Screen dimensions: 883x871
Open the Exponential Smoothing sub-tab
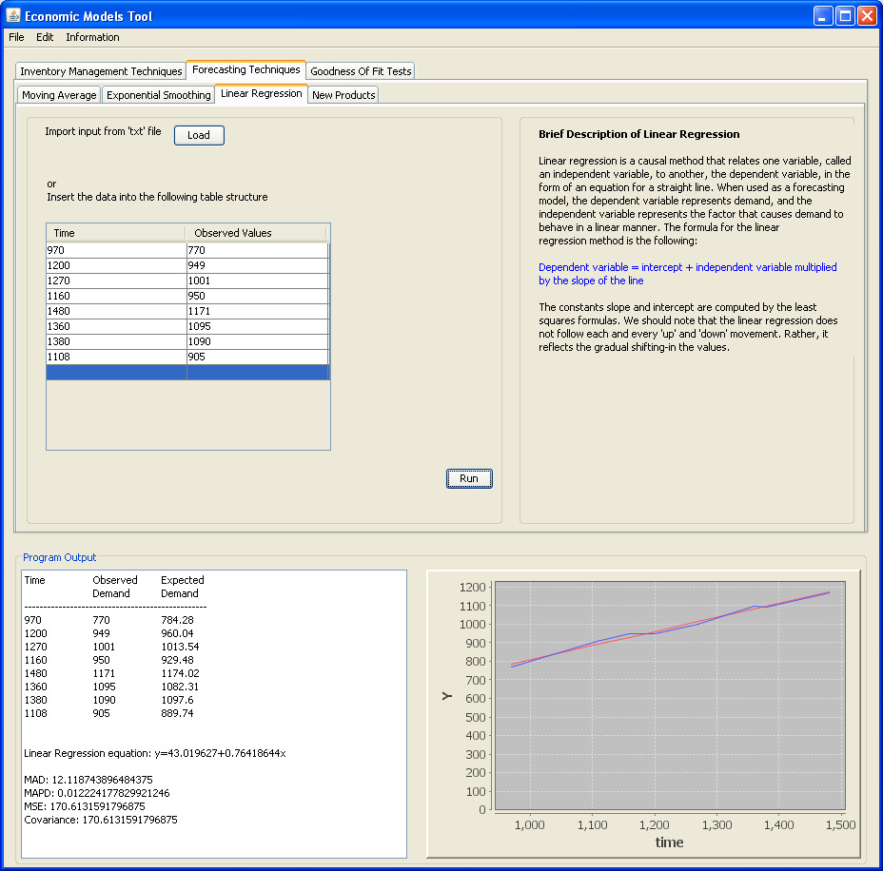tap(158, 95)
